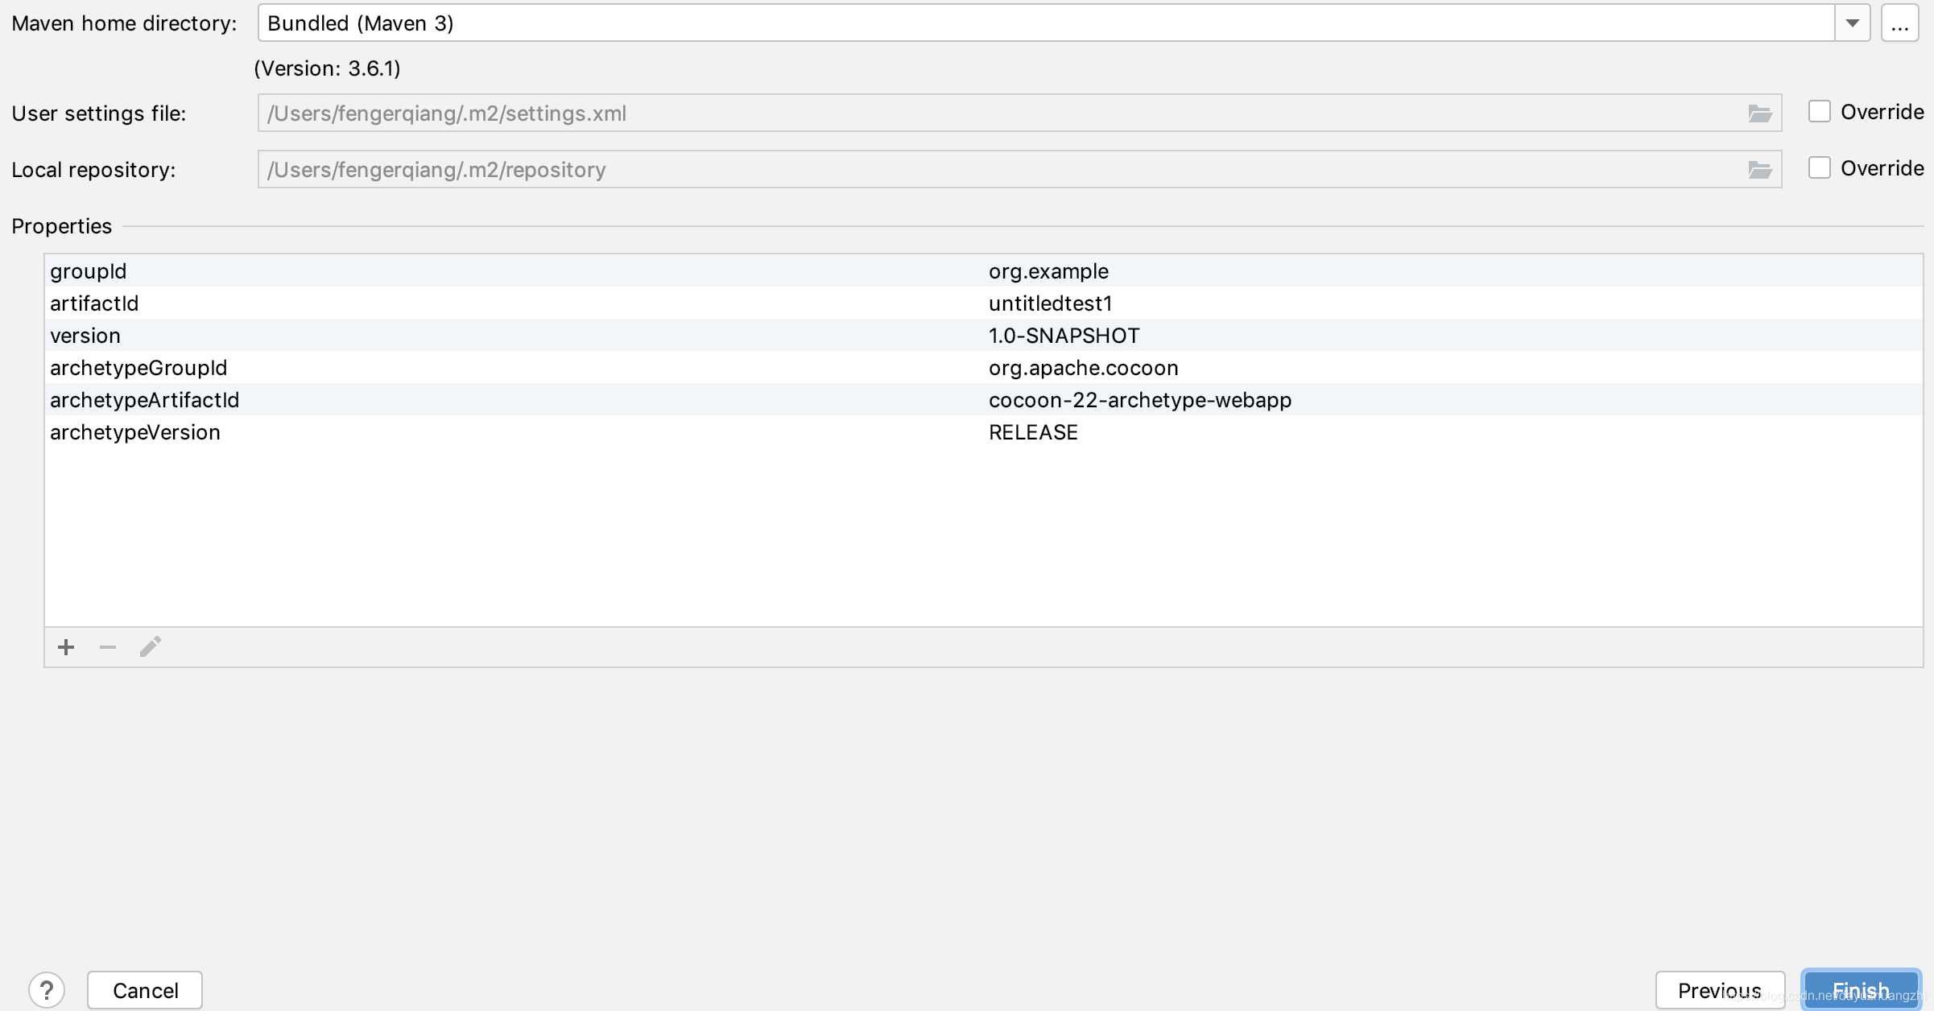This screenshot has height=1011, width=1934.
Task: Click the User settings file path field
Action: [x=998, y=113]
